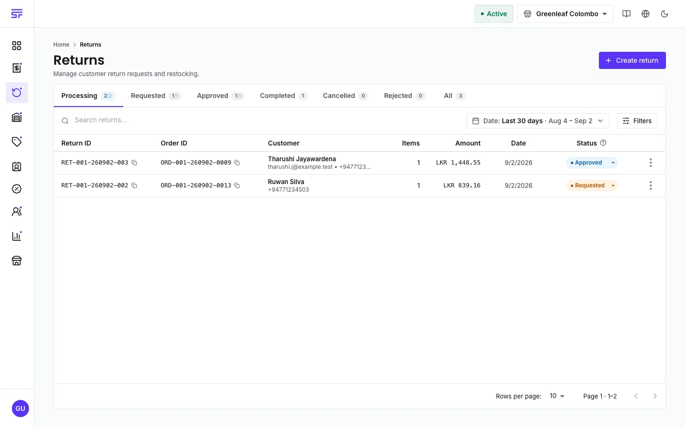Click phone number +94771234503
Screen dimensions: 685x428
pos(288,190)
